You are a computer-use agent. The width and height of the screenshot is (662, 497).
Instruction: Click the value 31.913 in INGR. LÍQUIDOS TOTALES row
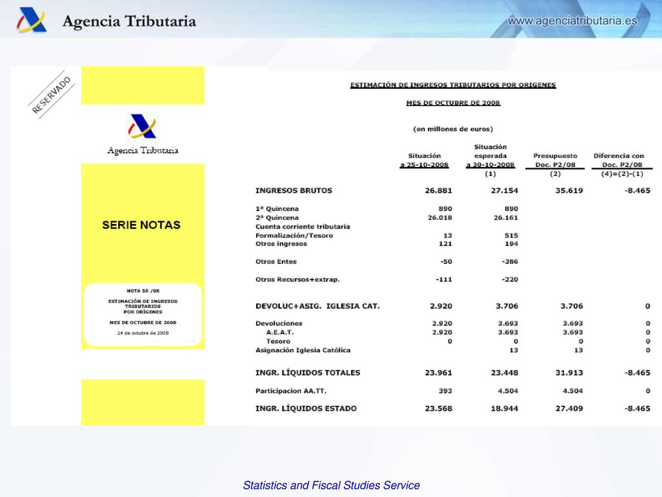tap(569, 373)
